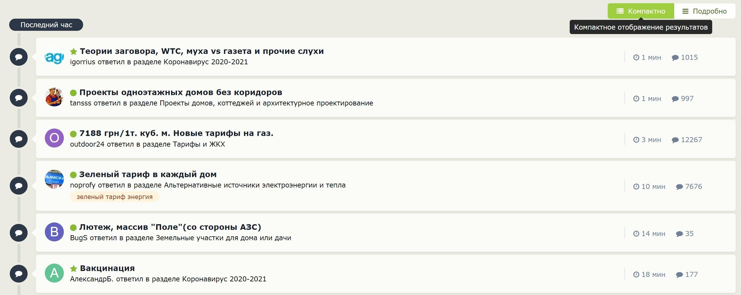Open topic Вакцинация
The height and width of the screenshot is (295, 741).
(x=107, y=268)
